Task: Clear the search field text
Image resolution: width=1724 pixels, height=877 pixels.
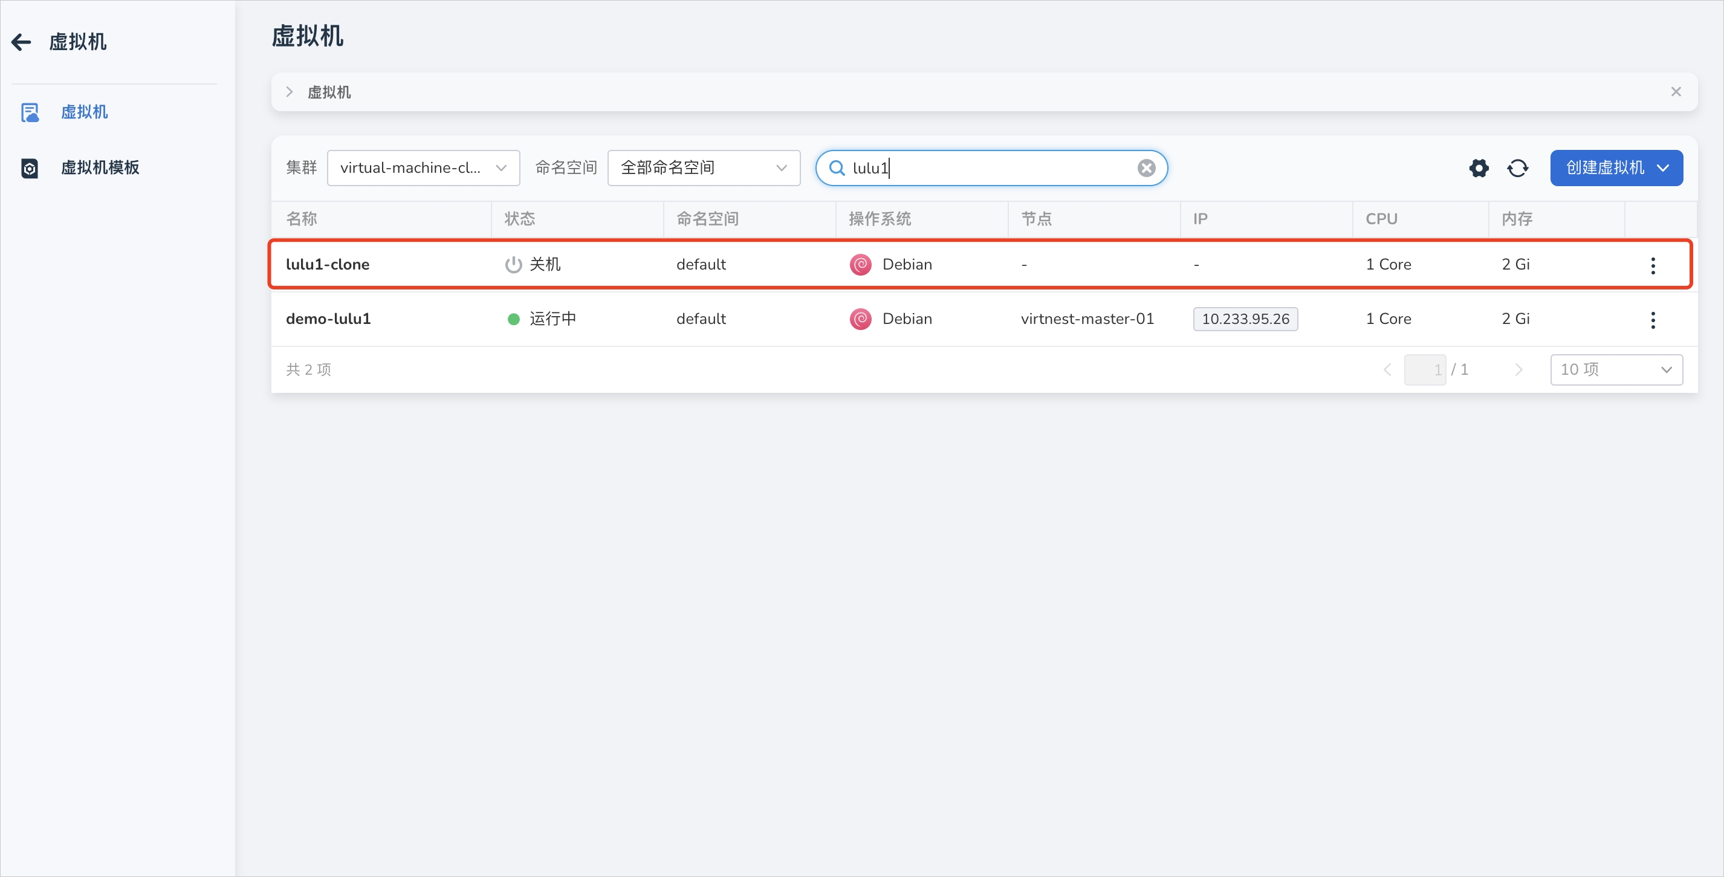Action: (x=1147, y=168)
